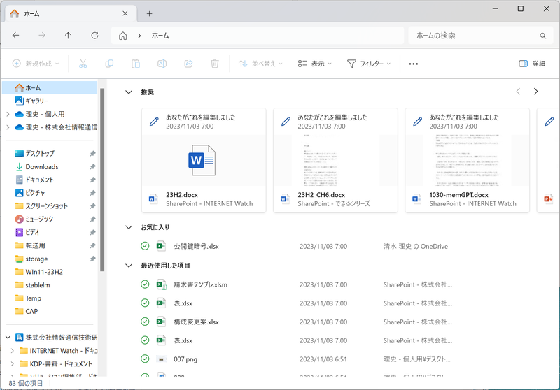Open the 23H2.docx recommended card
The width and height of the screenshot is (560, 390).
[x=204, y=161]
